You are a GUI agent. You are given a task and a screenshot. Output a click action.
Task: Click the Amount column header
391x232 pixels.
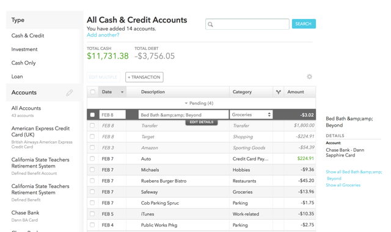296,92
